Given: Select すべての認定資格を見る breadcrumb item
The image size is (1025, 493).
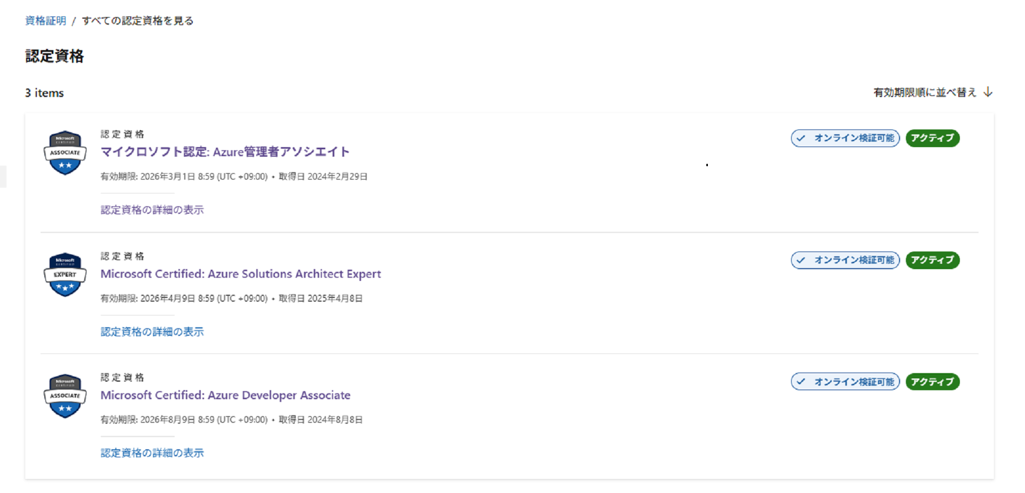Looking at the screenshot, I should coord(138,21).
